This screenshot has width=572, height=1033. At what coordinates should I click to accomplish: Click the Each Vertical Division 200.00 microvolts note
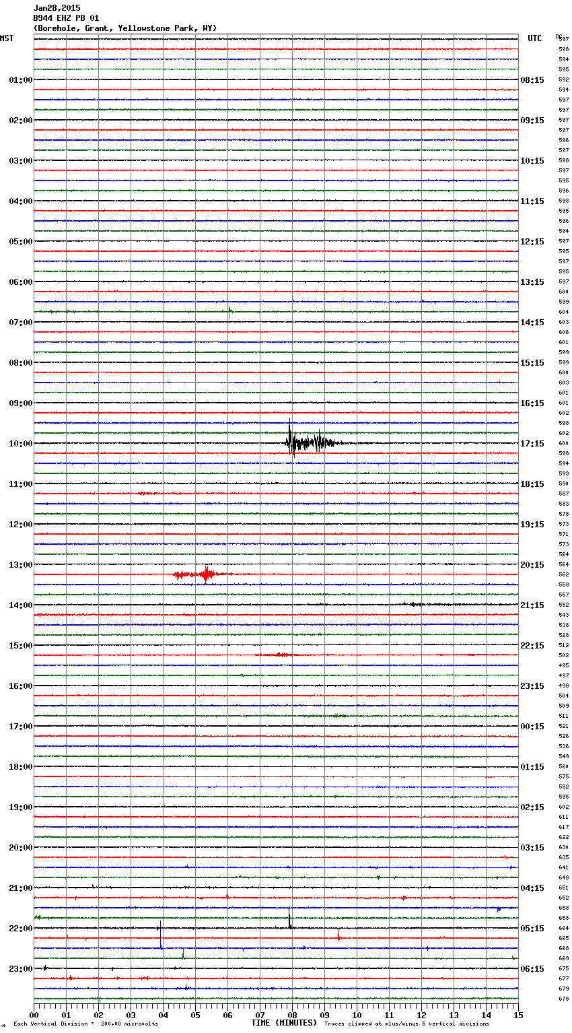tap(85, 1024)
